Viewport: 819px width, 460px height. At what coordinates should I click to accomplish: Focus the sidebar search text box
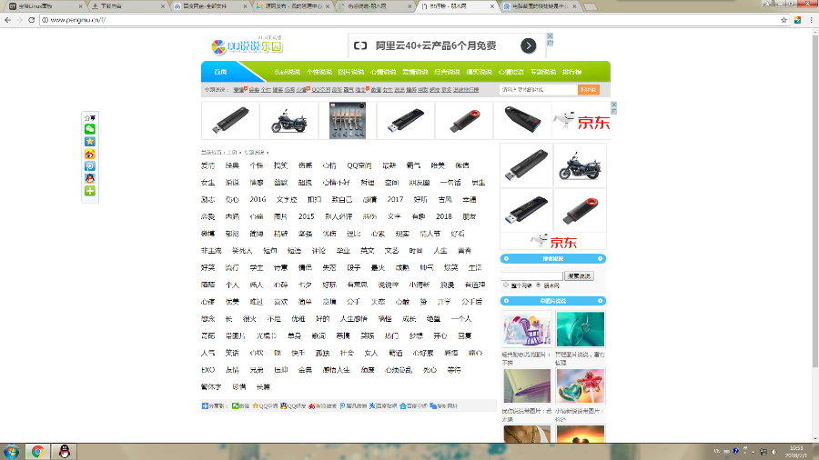pos(531,275)
